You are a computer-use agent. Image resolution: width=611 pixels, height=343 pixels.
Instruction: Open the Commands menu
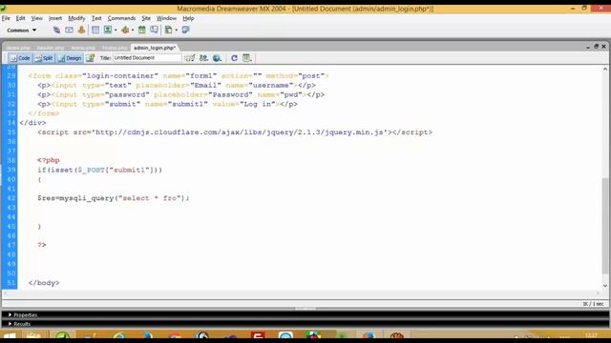[x=121, y=18]
